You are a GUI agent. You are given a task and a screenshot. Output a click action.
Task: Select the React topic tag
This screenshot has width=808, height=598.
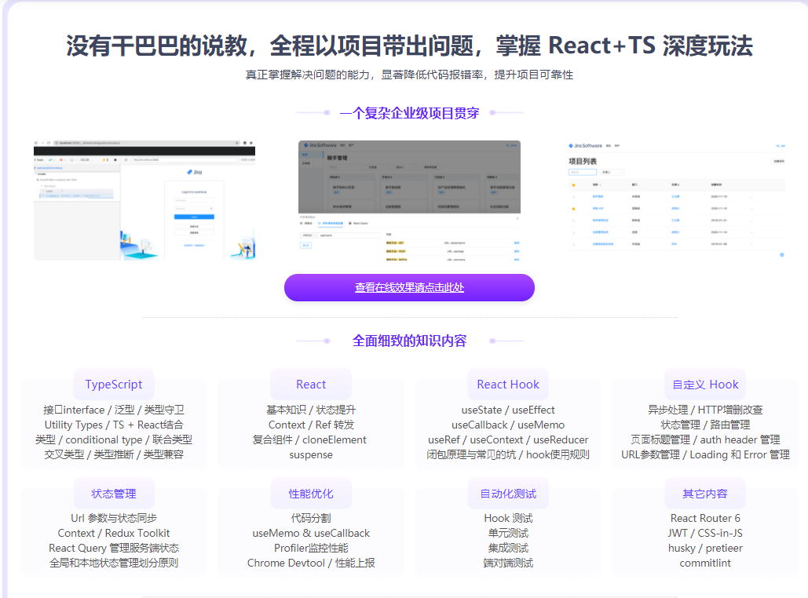click(311, 385)
